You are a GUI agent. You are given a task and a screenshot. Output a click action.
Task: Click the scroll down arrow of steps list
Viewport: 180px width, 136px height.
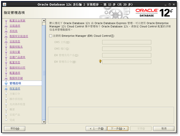(44, 122)
